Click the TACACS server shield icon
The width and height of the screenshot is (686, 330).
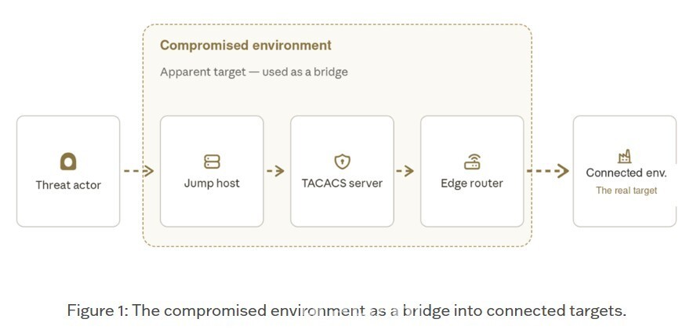pos(342,161)
